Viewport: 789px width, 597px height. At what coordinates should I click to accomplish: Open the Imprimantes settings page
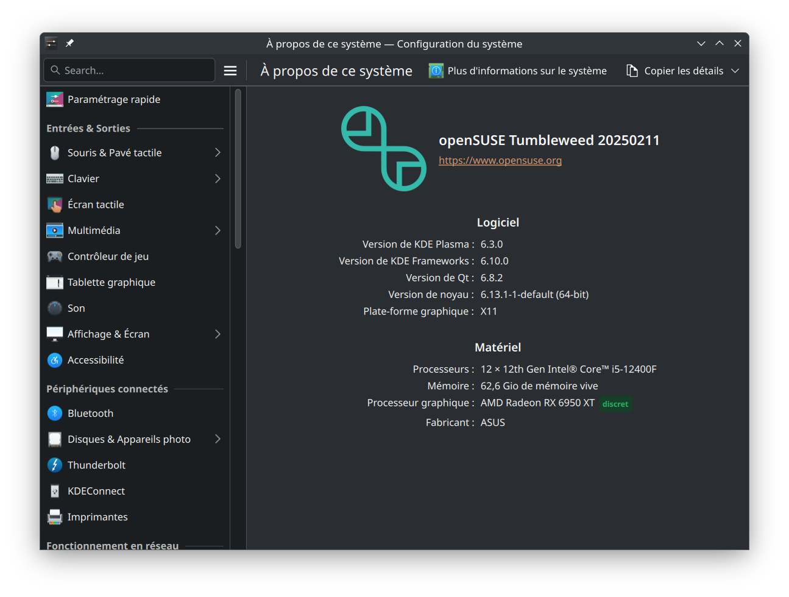pyautogui.click(x=135, y=517)
